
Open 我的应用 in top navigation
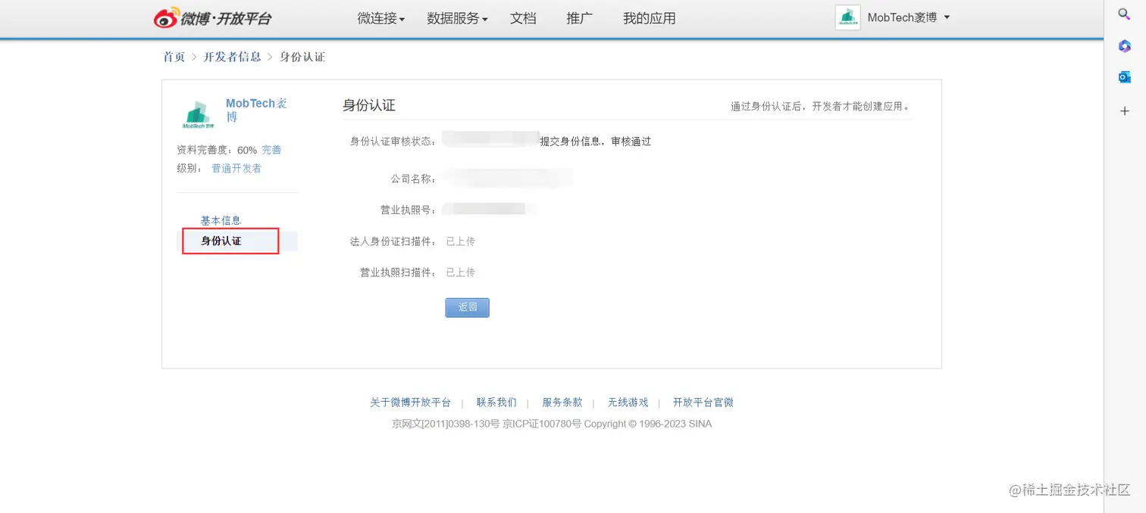(x=649, y=18)
